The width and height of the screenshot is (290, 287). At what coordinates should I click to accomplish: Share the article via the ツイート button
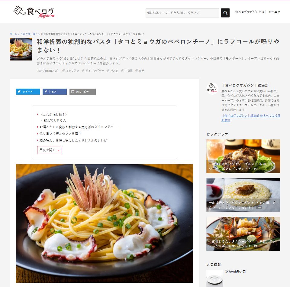tap(28, 91)
